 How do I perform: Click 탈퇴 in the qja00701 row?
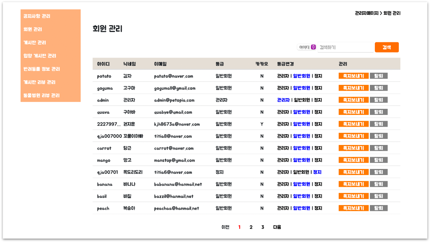coord(379,172)
